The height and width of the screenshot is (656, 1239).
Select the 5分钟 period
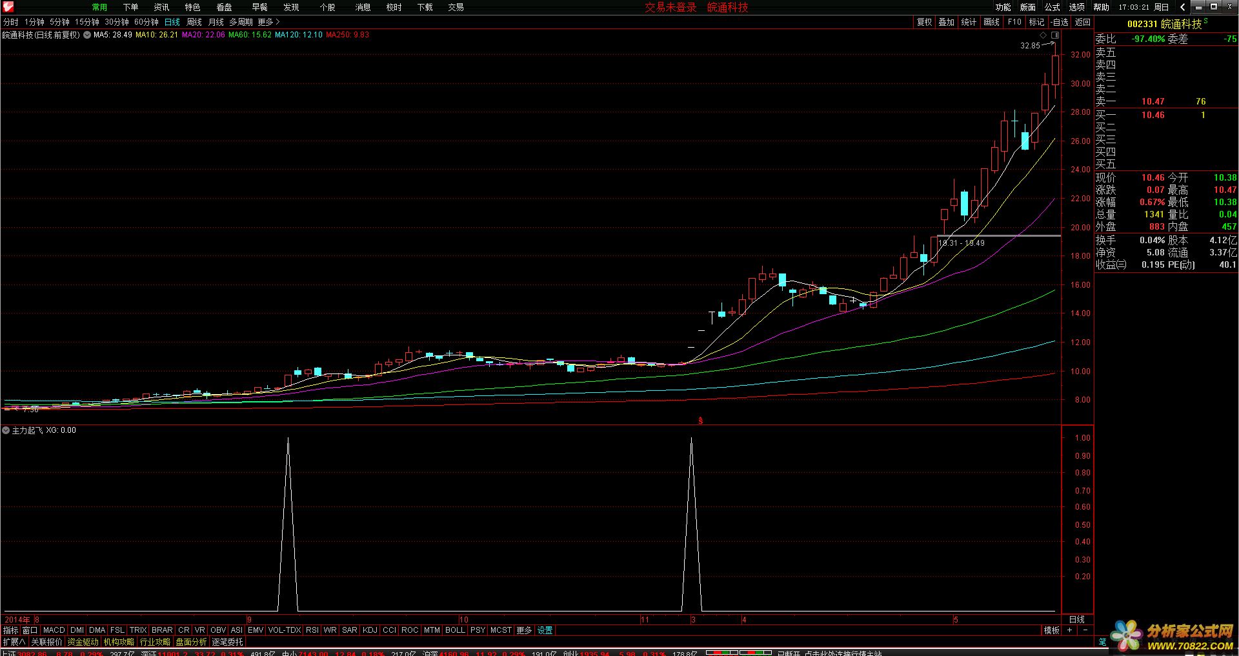[59, 22]
